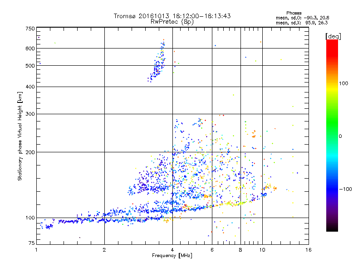The image size is (363, 272).
Task: Click the colorbar '0' tick label
Action: tap(340, 136)
